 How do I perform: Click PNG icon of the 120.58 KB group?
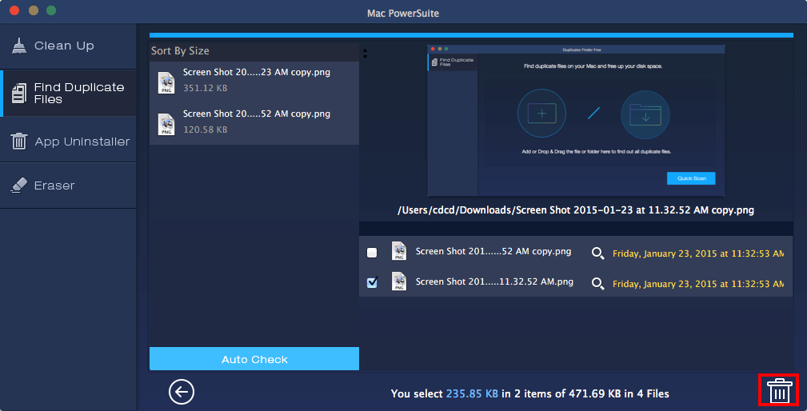tap(166, 125)
